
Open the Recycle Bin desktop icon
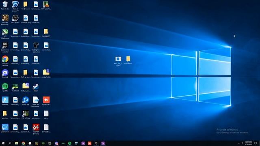pos(5,6)
